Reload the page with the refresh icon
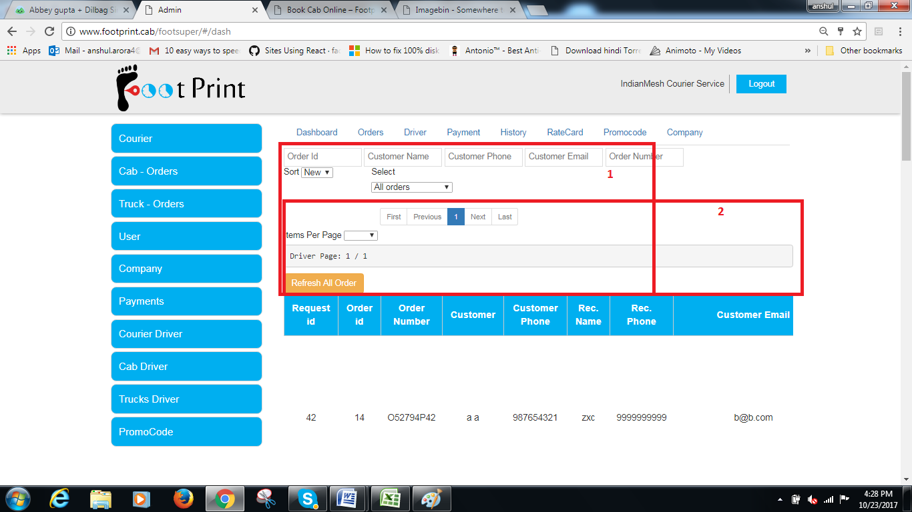Screen dimensions: 912x512 (x=49, y=31)
